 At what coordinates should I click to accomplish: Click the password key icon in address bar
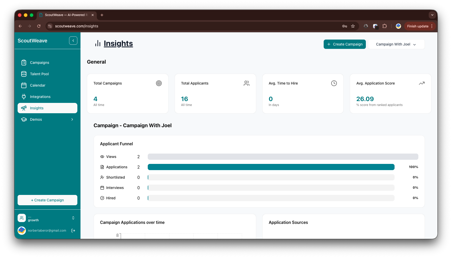pyautogui.click(x=345, y=26)
